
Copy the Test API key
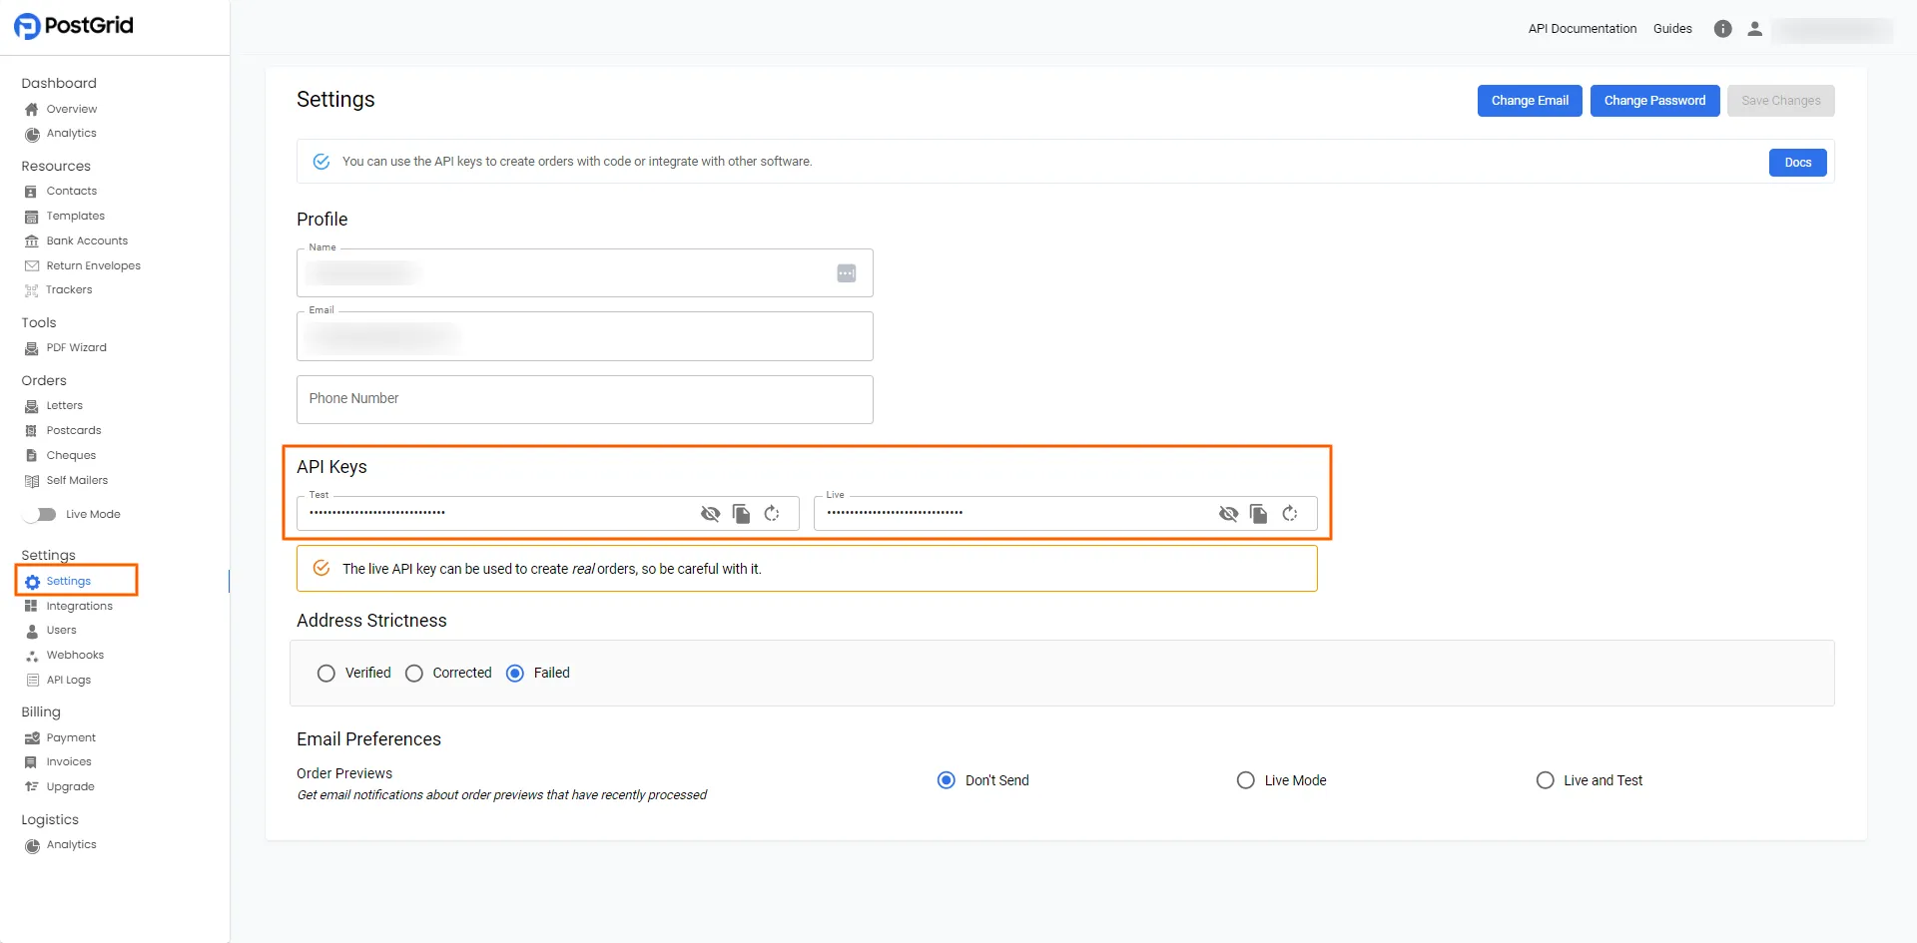click(x=741, y=514)
